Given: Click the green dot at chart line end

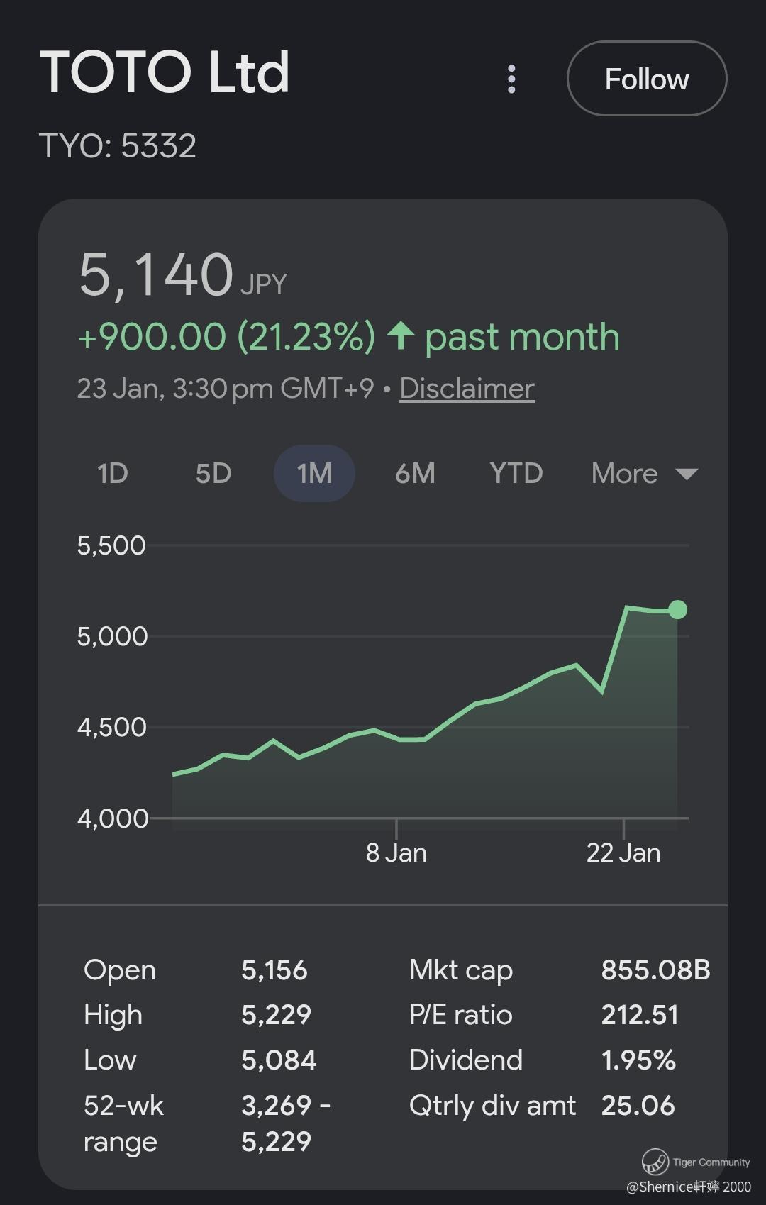Looking at the screenshot, I should click(677, 609).
